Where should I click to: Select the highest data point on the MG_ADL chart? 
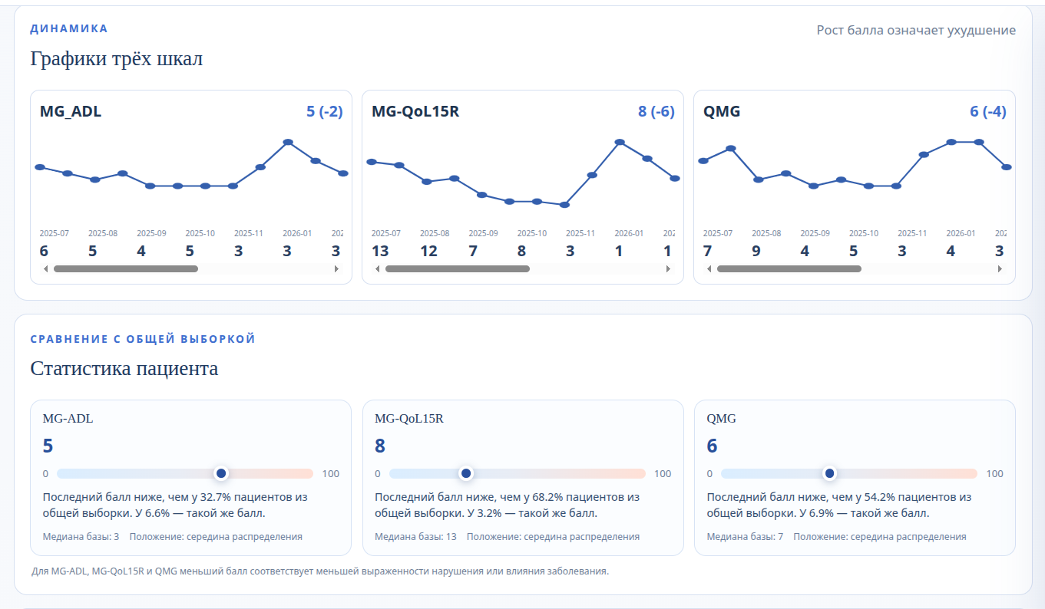tap(288, 142)
